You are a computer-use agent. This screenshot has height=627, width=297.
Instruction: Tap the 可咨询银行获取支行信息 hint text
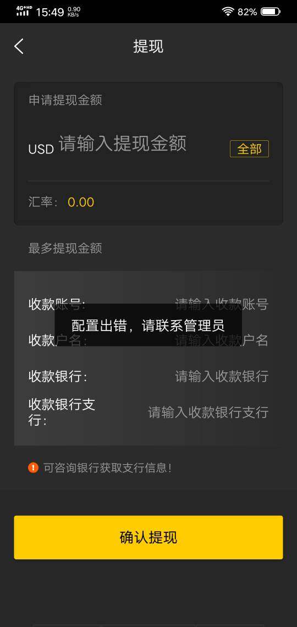click(x=108, y=468)
